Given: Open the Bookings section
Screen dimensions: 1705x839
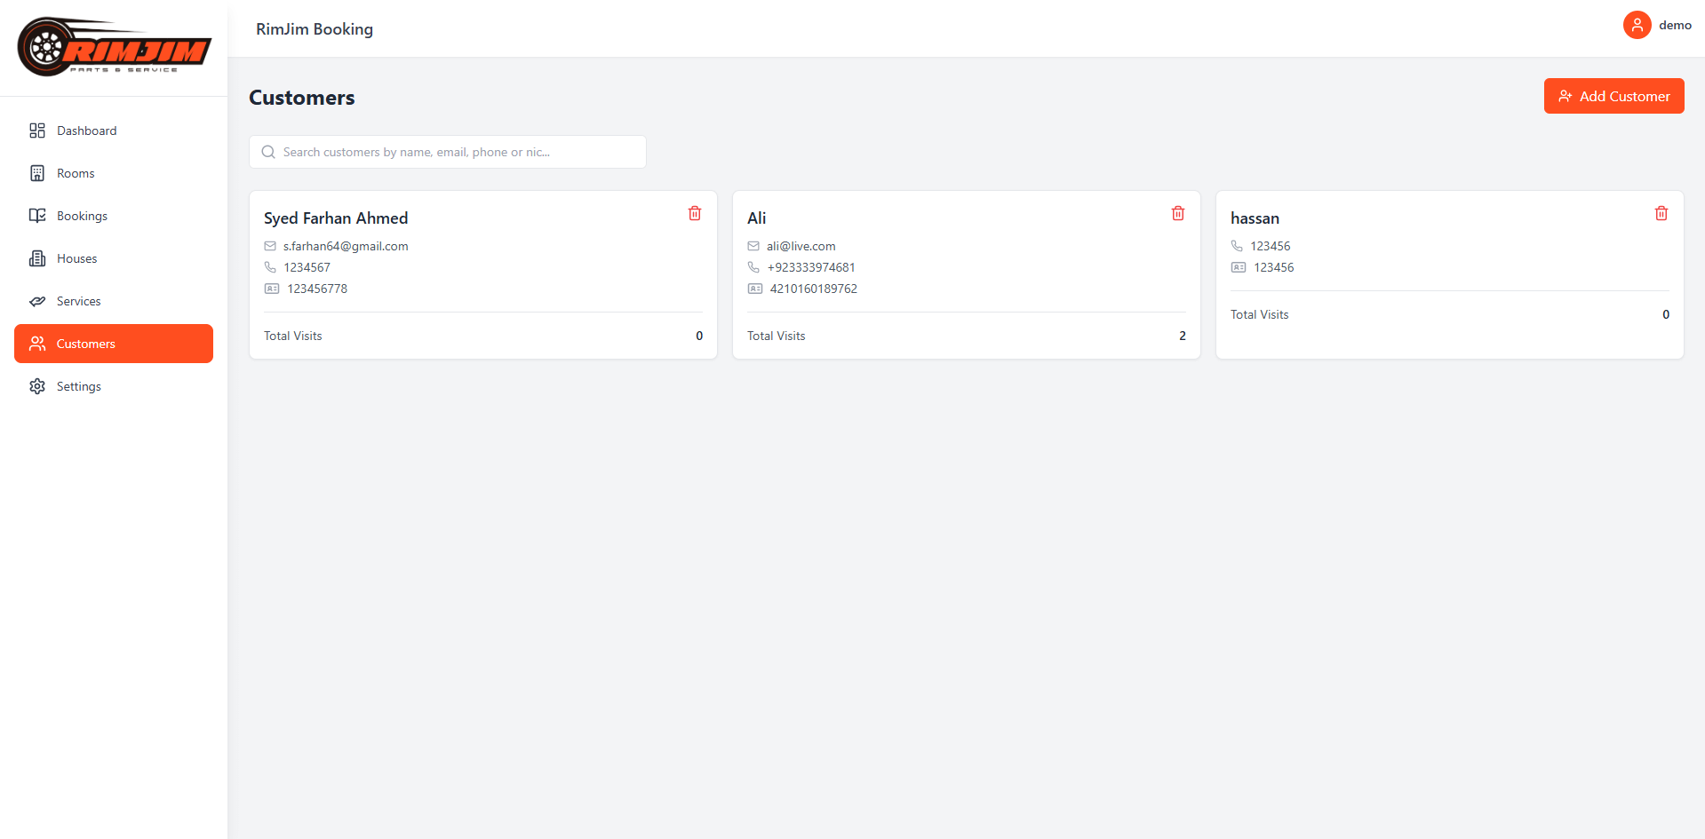Looking at the screenshot, I should (x=81, y=215).
